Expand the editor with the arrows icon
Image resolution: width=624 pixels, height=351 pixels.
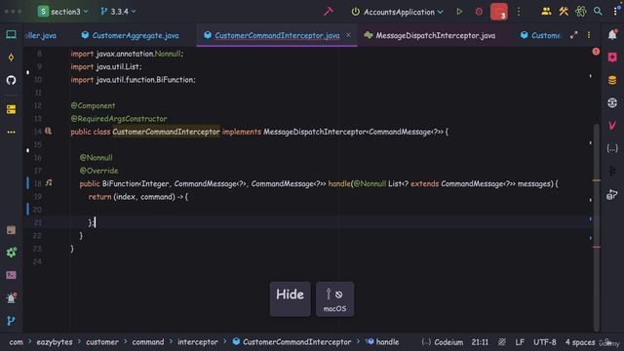coord(573,35)
